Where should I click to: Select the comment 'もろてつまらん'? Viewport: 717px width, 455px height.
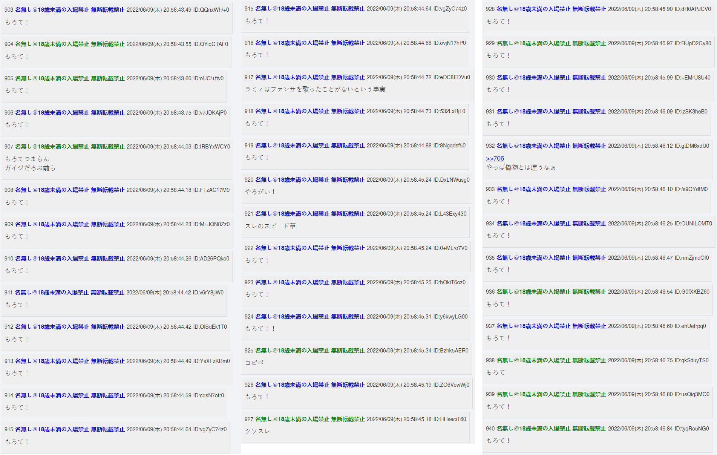tap(27, 159)
